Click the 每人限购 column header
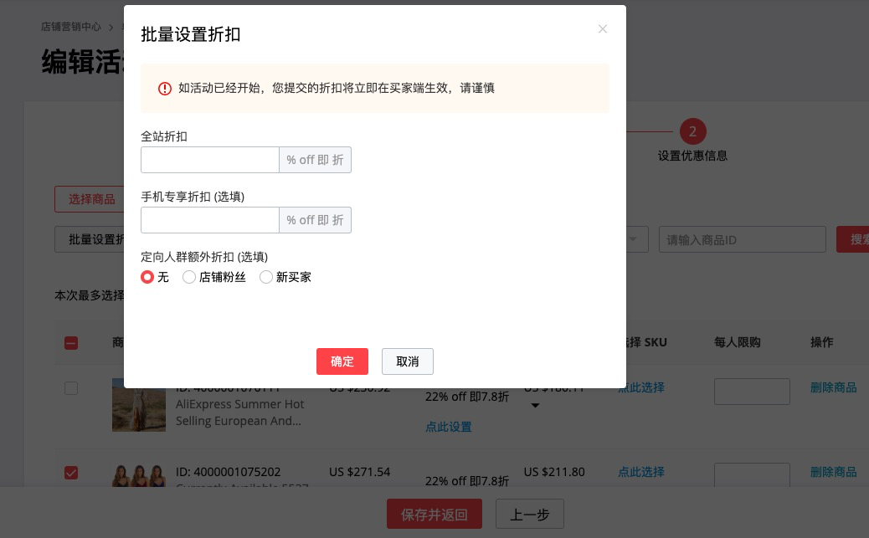Image resolution: width=869 pixels, height=538 pixels. (x=737, y=342)
